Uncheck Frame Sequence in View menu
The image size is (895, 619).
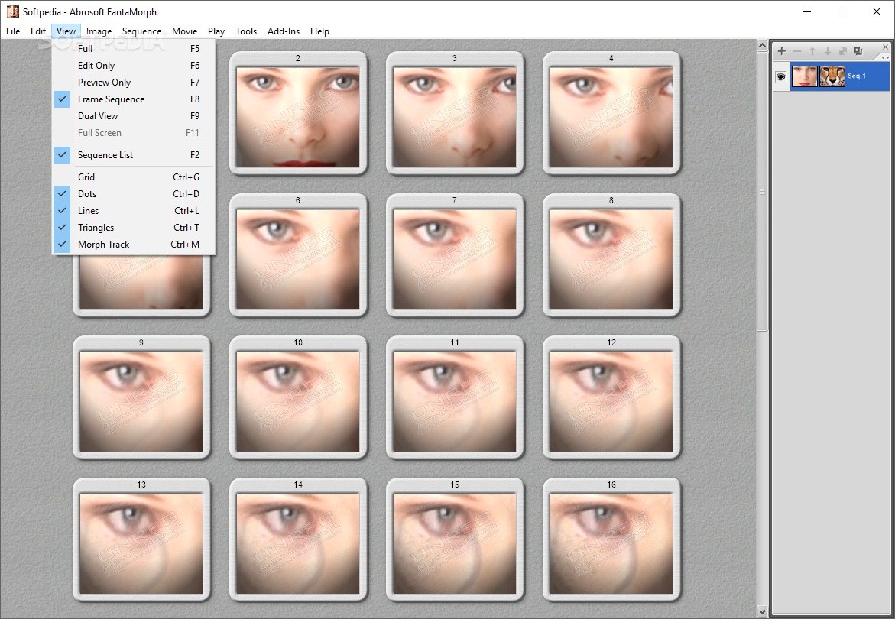(x=134, y=99)
